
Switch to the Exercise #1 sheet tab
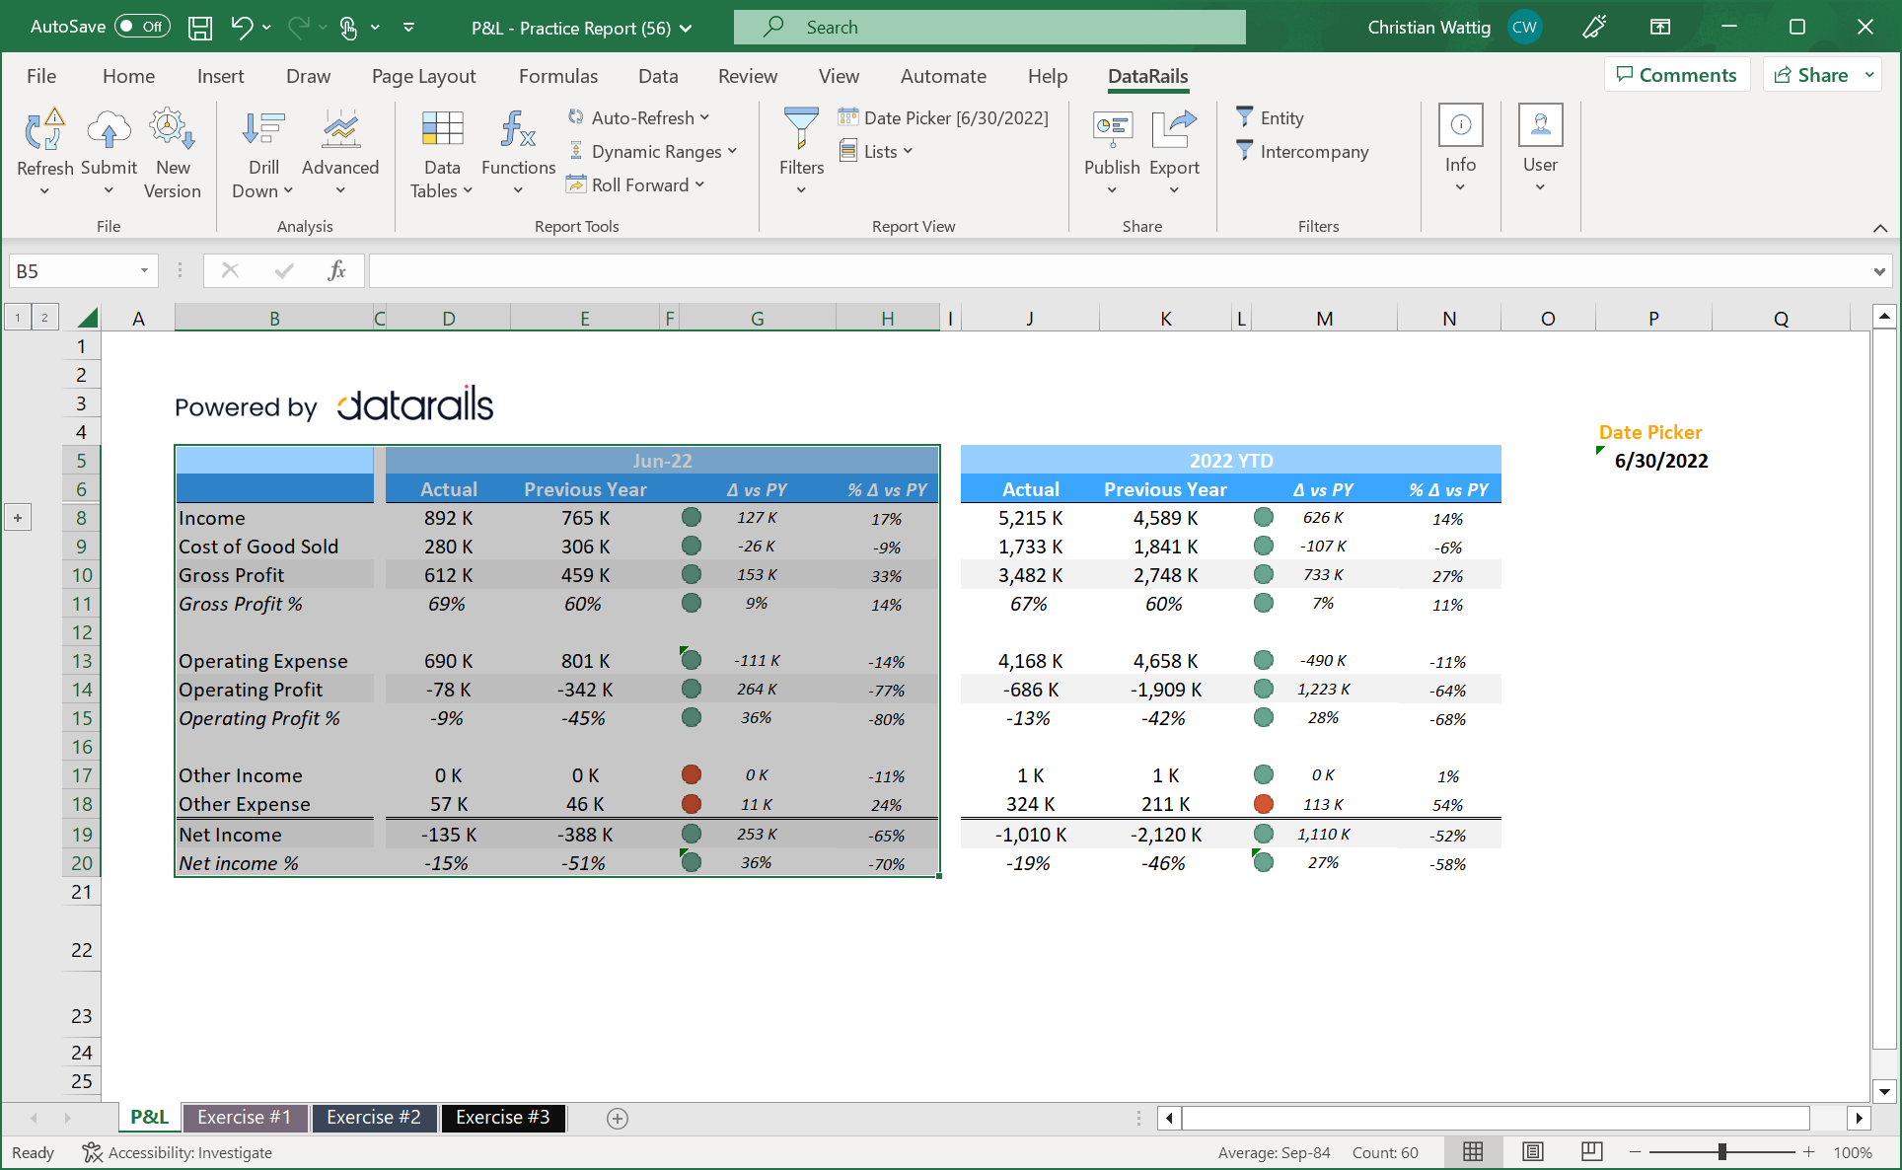(245, 1117)
